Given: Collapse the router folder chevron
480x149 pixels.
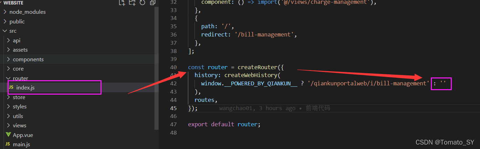Looking at the screenshot, I should (8, 78).
